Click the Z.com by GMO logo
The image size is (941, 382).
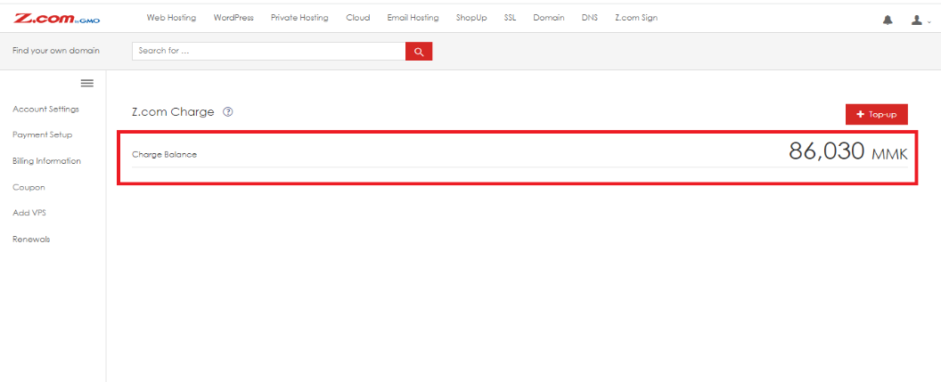tap(56, 19)
